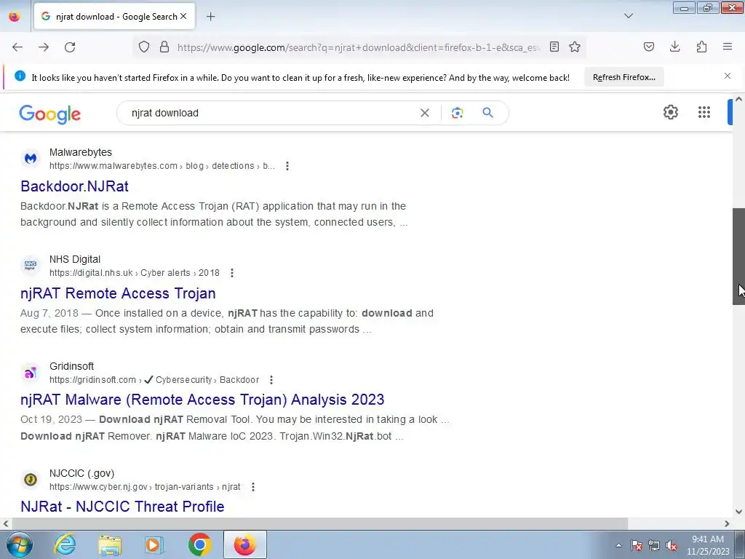Viewport: 745px width, 559px height.
Task: Open the Backdoor.NJRat result link
Action: coord(75,186)
